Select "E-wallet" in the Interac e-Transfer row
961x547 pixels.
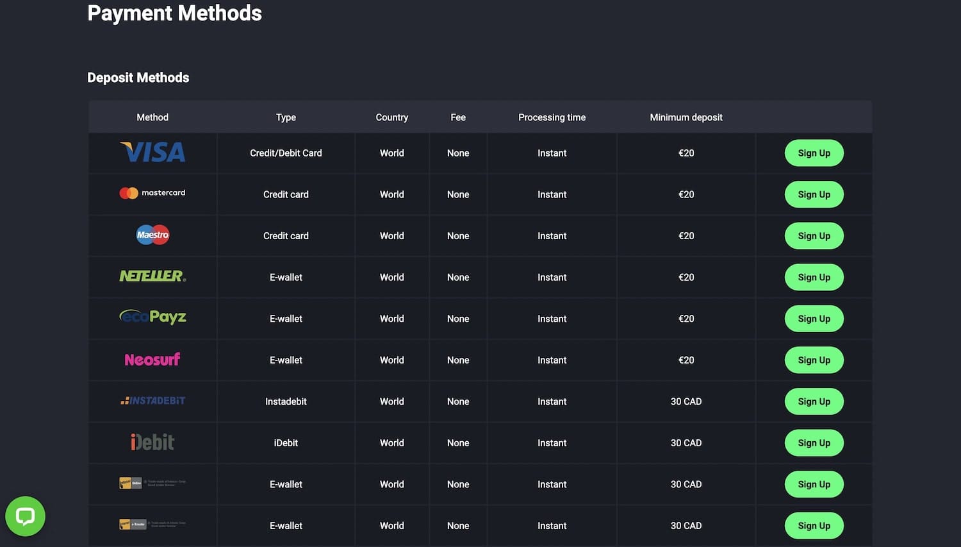(286, 526)
